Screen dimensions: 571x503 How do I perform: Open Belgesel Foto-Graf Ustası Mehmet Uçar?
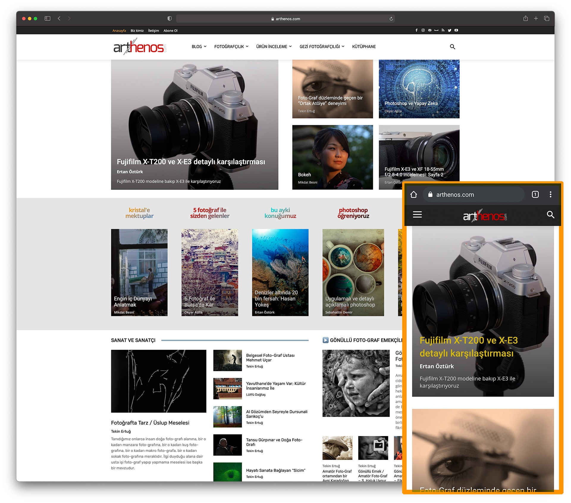(x=270, y=358)
